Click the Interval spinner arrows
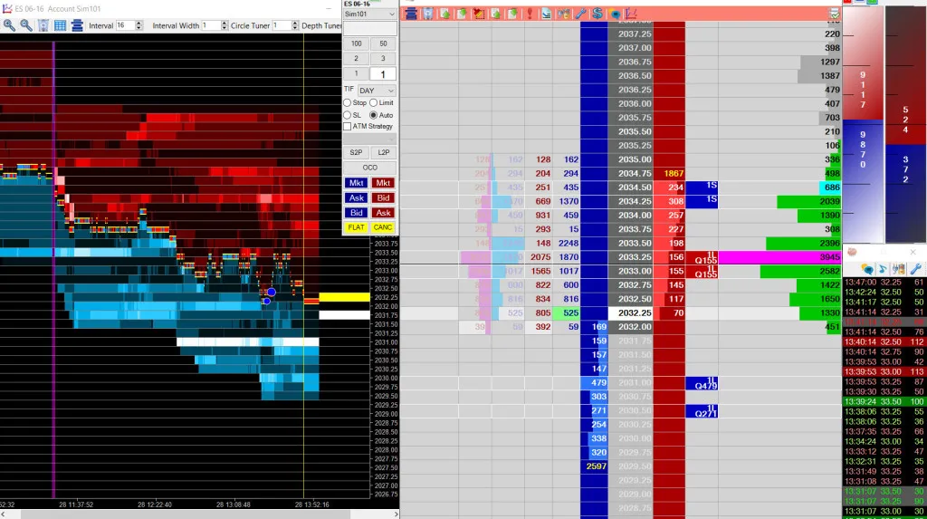Screen dimensions: 927x519 (139, 25)
